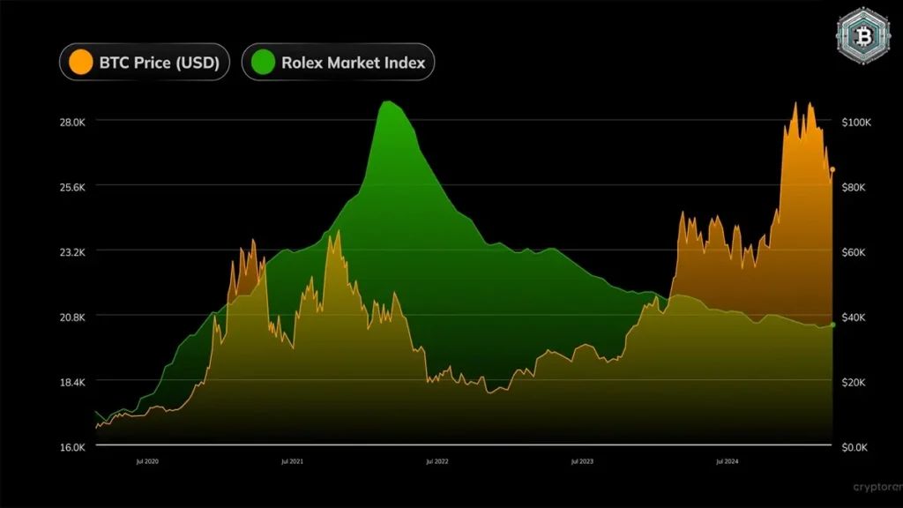Screen dimensions: 903x508
Task: Click the 18.4K left axis label
Action: click(72, 383)
